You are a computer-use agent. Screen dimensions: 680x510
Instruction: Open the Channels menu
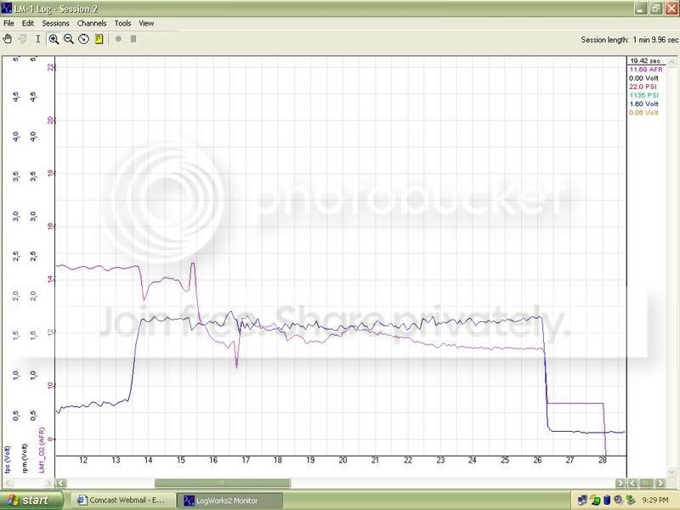coord(92,23)
